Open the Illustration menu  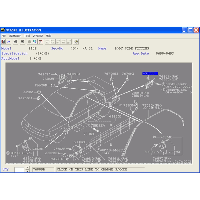click(15, 36)
